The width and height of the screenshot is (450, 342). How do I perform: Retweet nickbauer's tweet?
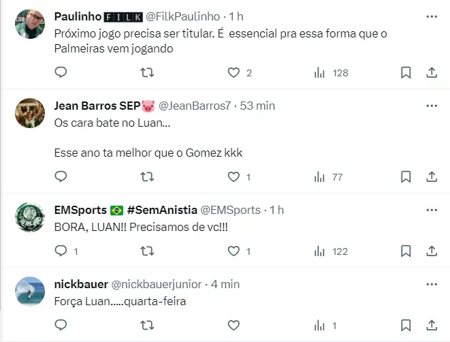tap(146, 325)
